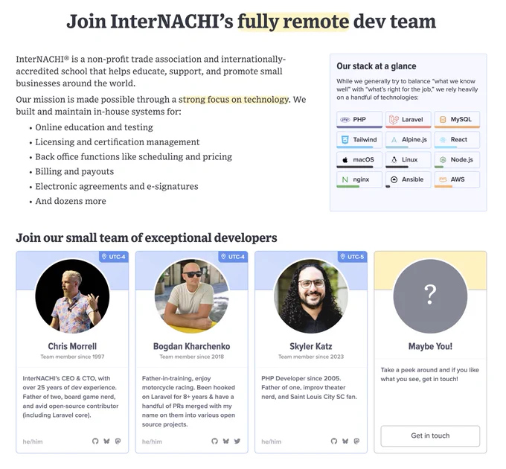The image size is (506, 469).
Task: Select the React text label in stack grid
Action: pyautogui.click(x=458, y=139)
